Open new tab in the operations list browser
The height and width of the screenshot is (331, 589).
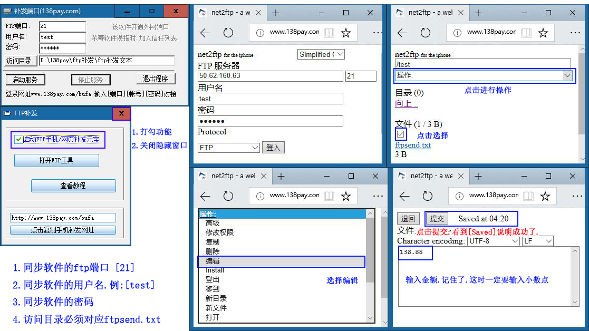pyautogui.click(x=281, y=176)
